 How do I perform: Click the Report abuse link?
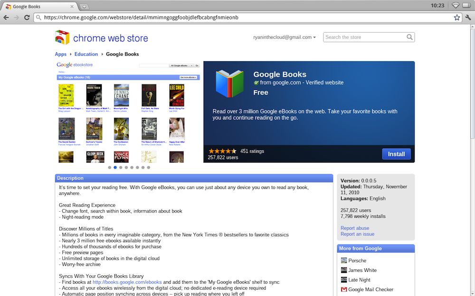(355, 228)
